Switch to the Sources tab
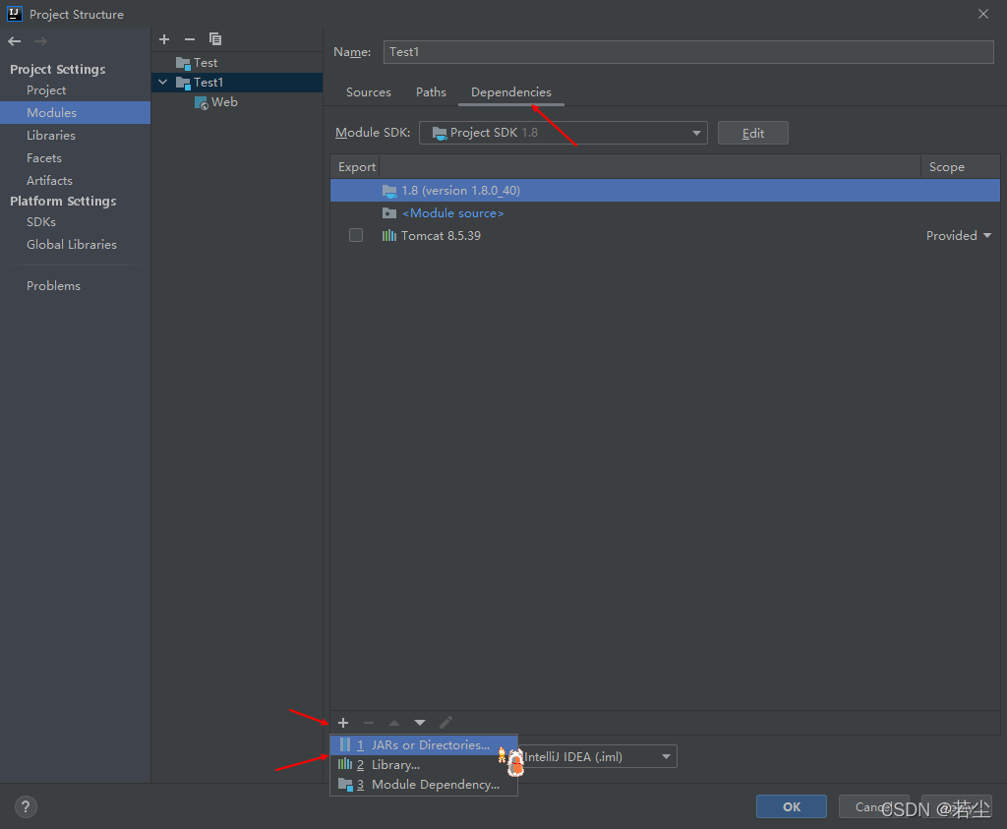The height and width of the screenshot is (829, 1007). (x=369, y=91)
